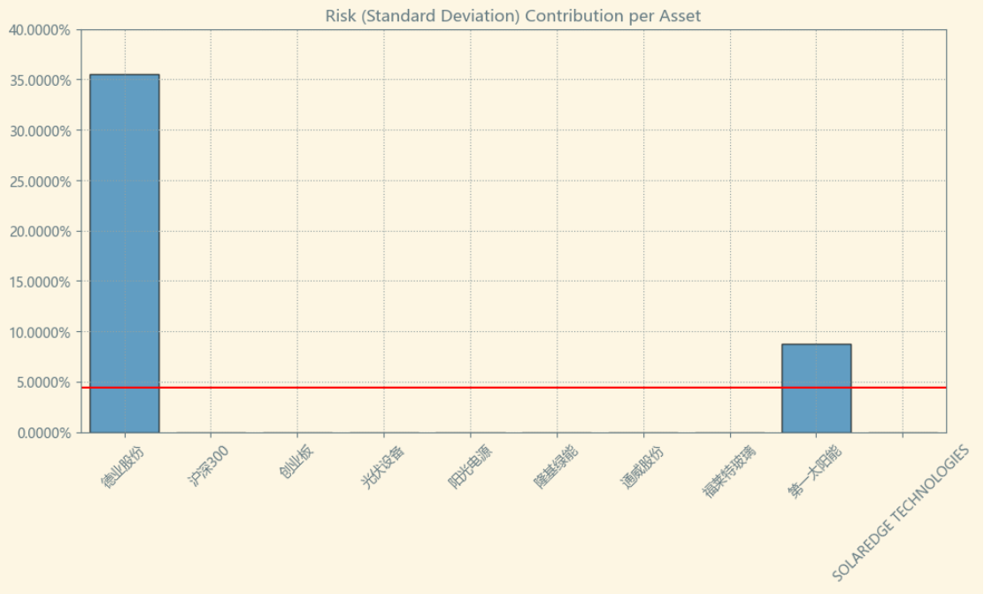Click the 福莱特玻璃 x-axis label
The height and width of the screenshot is (594, 984).
pyautogui.click(x=725, y=471)
